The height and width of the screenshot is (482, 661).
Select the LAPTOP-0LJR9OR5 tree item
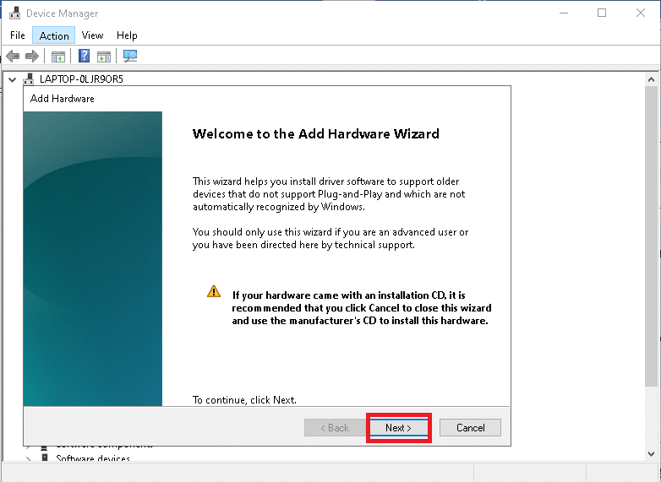tap(81, 79)
